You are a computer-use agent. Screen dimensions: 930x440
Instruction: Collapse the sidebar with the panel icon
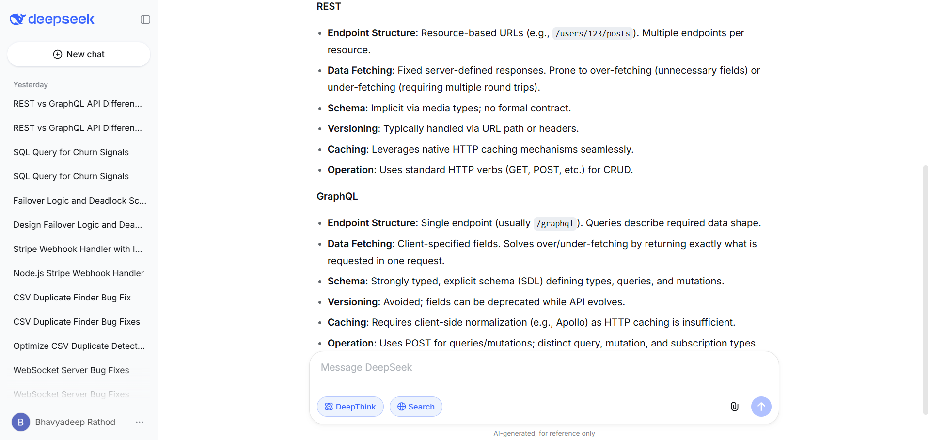(145, 19)
